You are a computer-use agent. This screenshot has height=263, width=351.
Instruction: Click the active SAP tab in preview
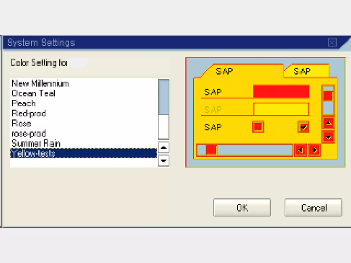tap(242, 71)
